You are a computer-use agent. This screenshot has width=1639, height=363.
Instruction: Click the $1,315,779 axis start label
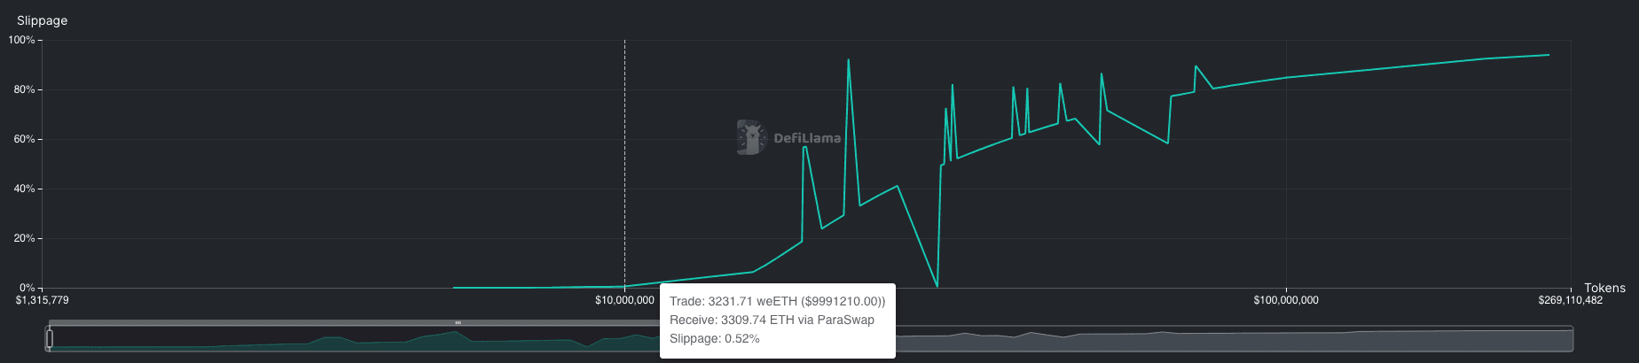(x=42, y=300)
